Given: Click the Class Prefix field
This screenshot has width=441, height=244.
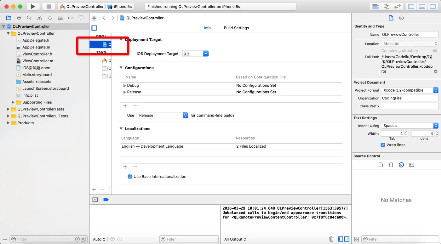Looking at the screenshot, I should pyautogui.click(x=409, y=106).
